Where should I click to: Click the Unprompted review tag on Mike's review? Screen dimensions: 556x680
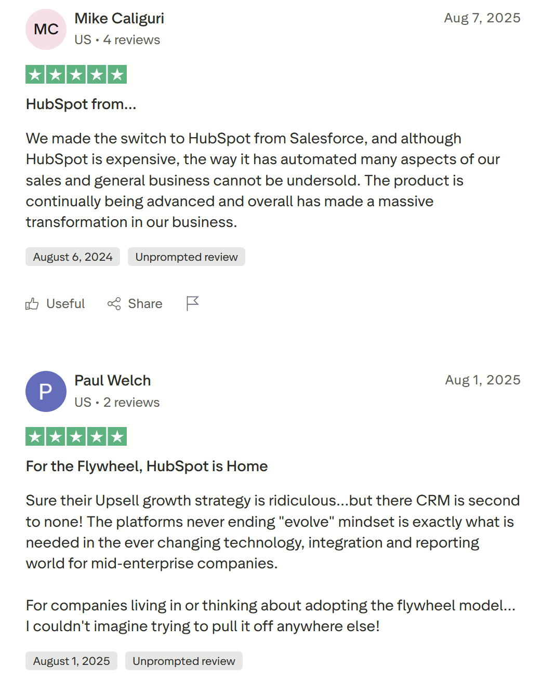(186, 257)
